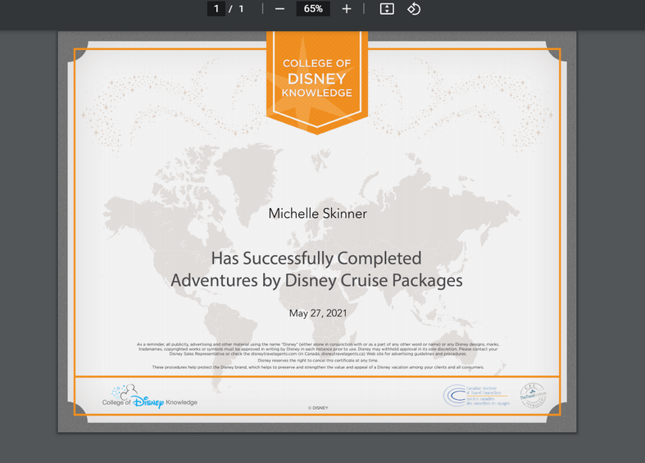Click the total page count '1'
This screenshot has height=463, width=645.
[x=241, y=9]
